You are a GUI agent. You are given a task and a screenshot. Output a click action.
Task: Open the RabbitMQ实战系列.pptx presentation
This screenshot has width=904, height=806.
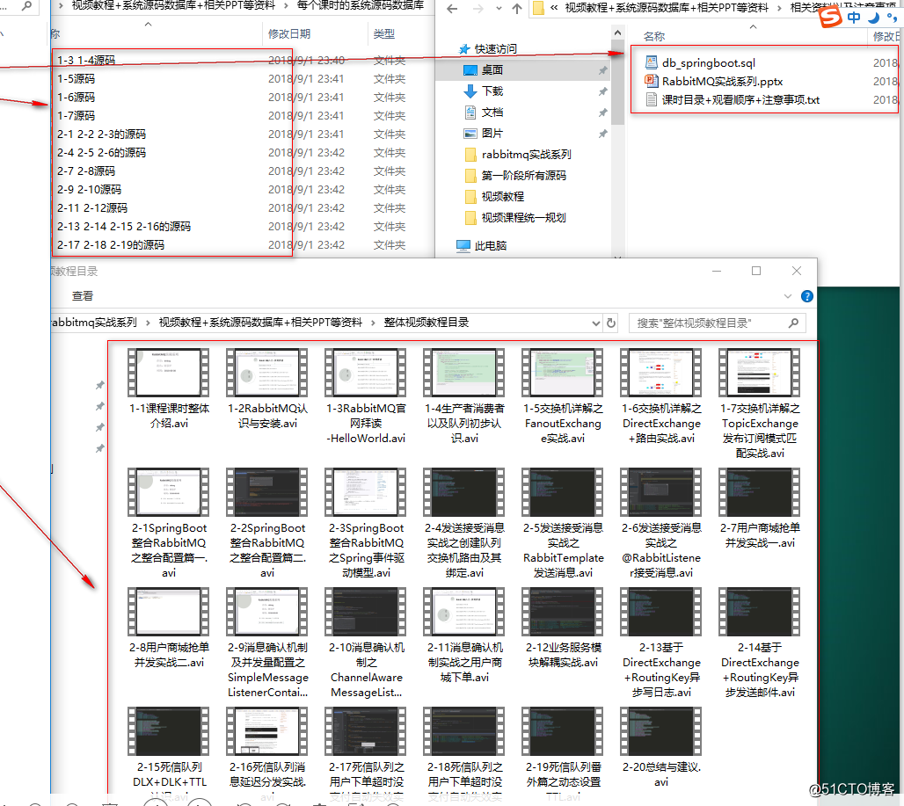722,81
